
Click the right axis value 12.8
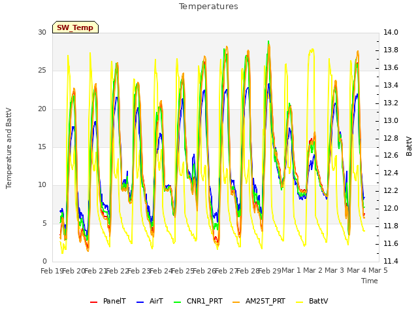tap(391, 138)
